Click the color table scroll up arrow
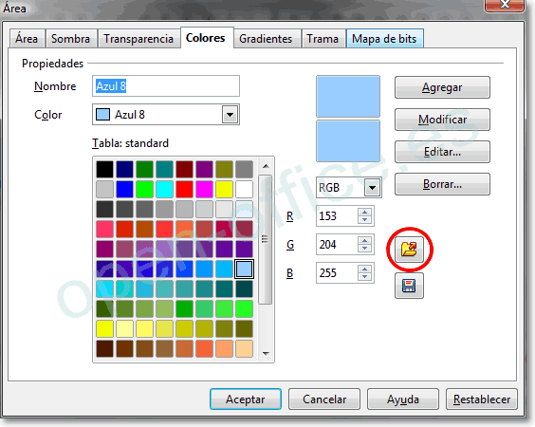This screenshot has width=535, height=427. point(266,166)
